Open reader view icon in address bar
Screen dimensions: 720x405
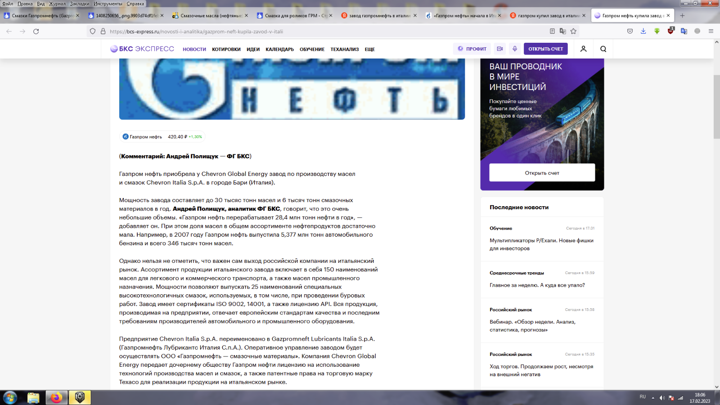click(x=552, y=31)
